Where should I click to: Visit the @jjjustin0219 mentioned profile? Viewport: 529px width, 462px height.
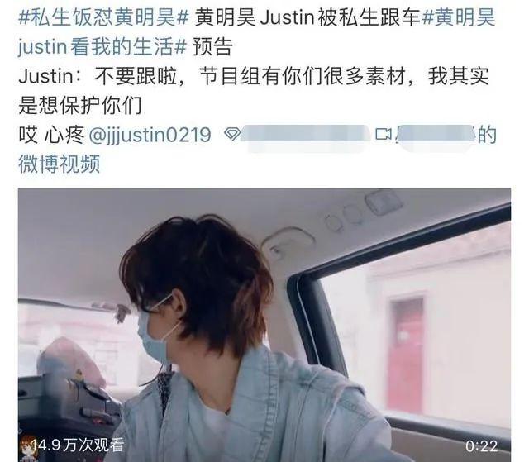point(150,135)
